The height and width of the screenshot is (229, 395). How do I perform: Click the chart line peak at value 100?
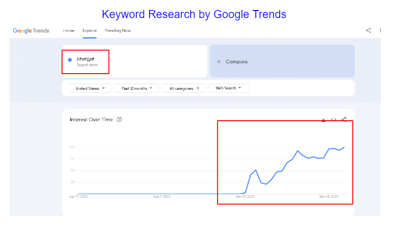[x=344, y=147]
